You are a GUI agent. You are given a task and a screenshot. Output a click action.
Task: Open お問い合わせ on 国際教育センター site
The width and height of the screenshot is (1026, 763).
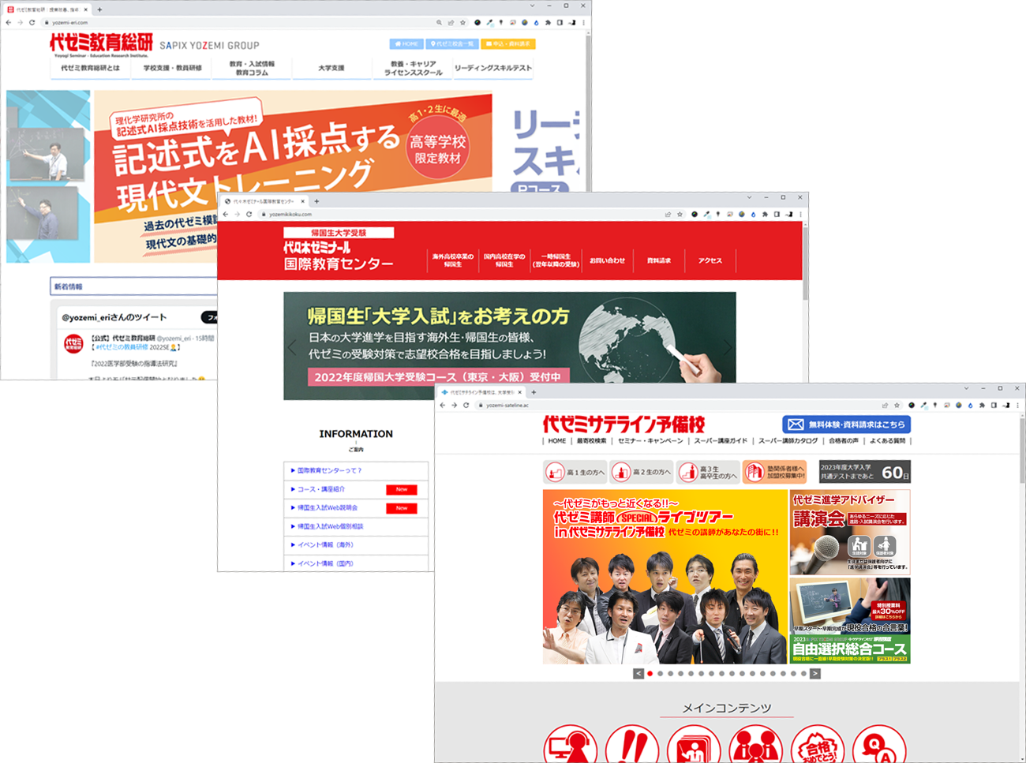tap(607, 260)
